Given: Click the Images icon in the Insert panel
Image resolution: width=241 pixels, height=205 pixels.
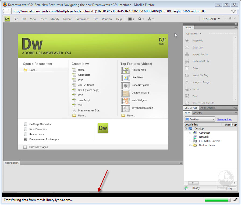Looking at the screenshot, I should tap(187, 82).
